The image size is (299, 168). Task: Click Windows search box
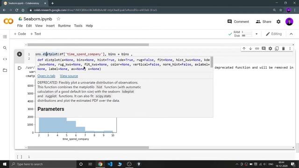[x=43, y=164]
